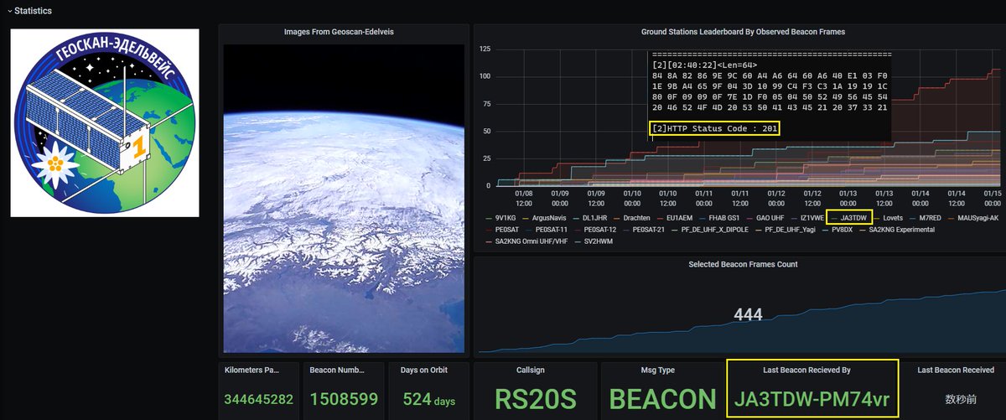This screenshot has width=1006, height=420.
Task: Open 'Last Beacon Received' panel title menu
Action: coord(956,370)
